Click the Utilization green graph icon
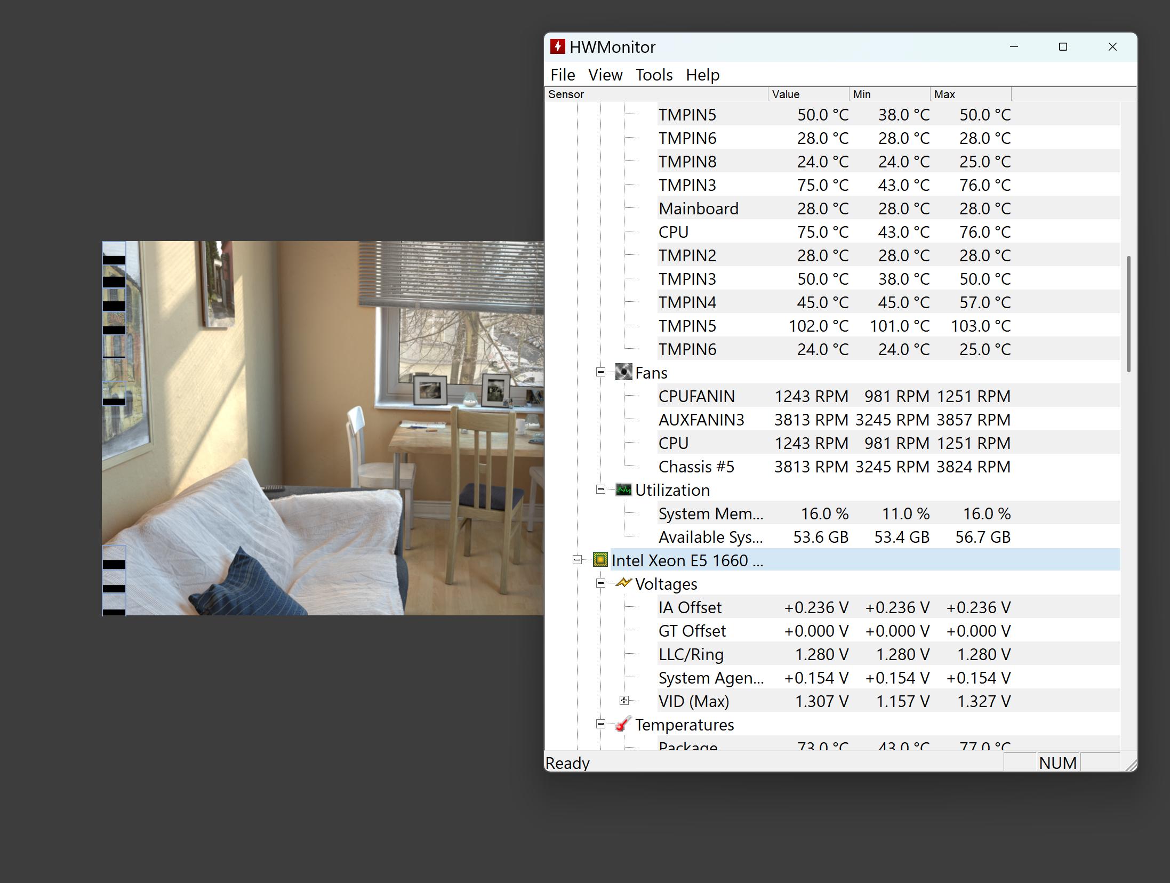This screenshot has height=883, width=1170. pyautogui.click(x=623, y=489)
